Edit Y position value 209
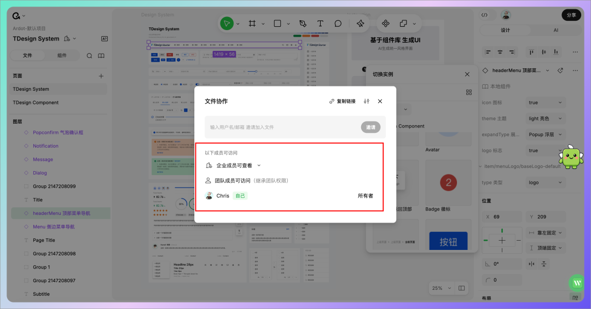 point(546,217)
